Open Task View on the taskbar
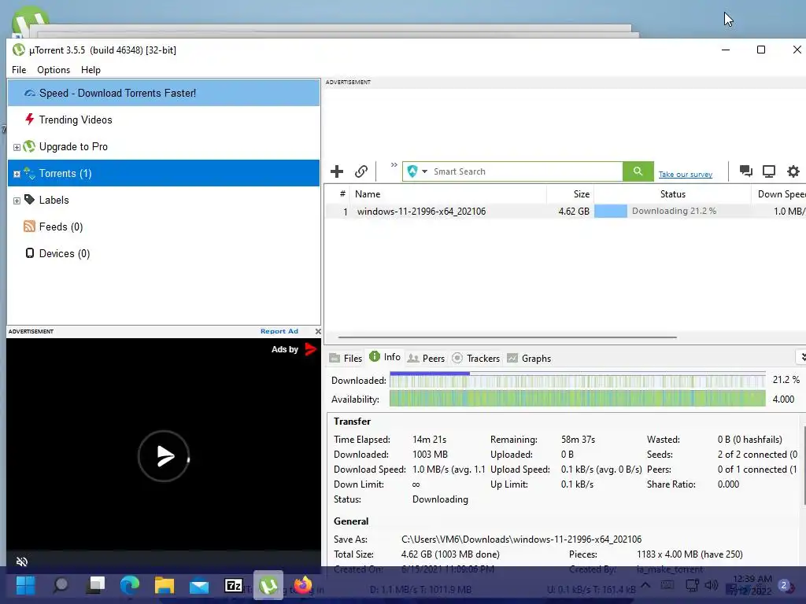806x604 pixels. [96, 585]
